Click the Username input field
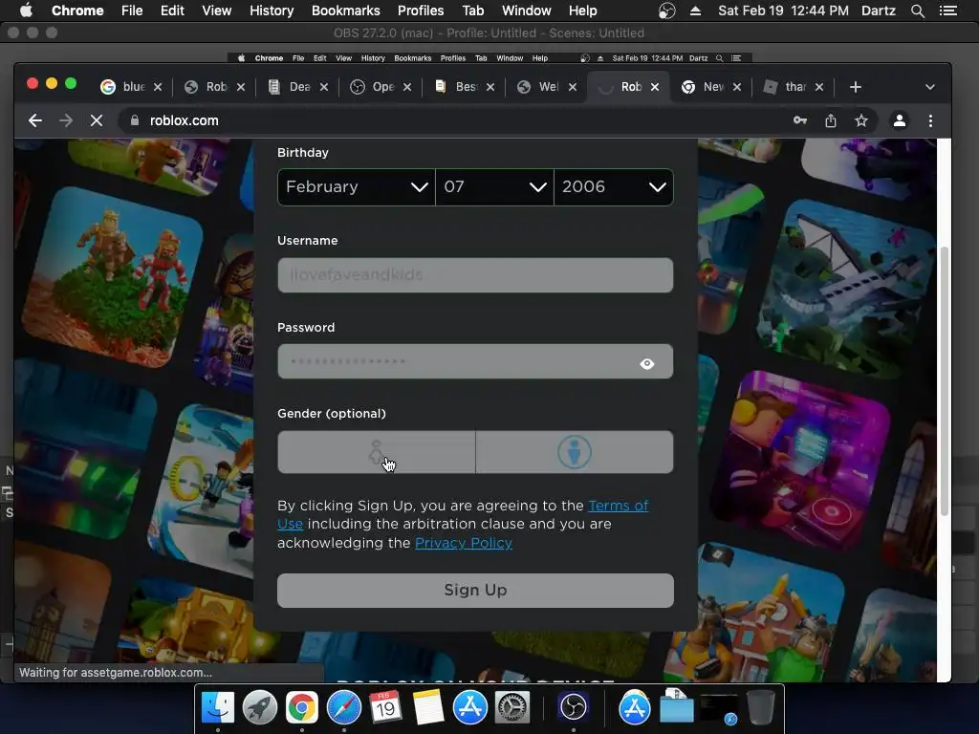Image resolution: width=979 pixels, height=734 pixels. (475, 274)
